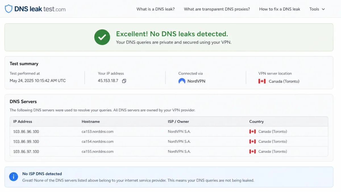
Task: Click the Canada flag in the ca154.norddns.com row
Action: tap(253, 142)
